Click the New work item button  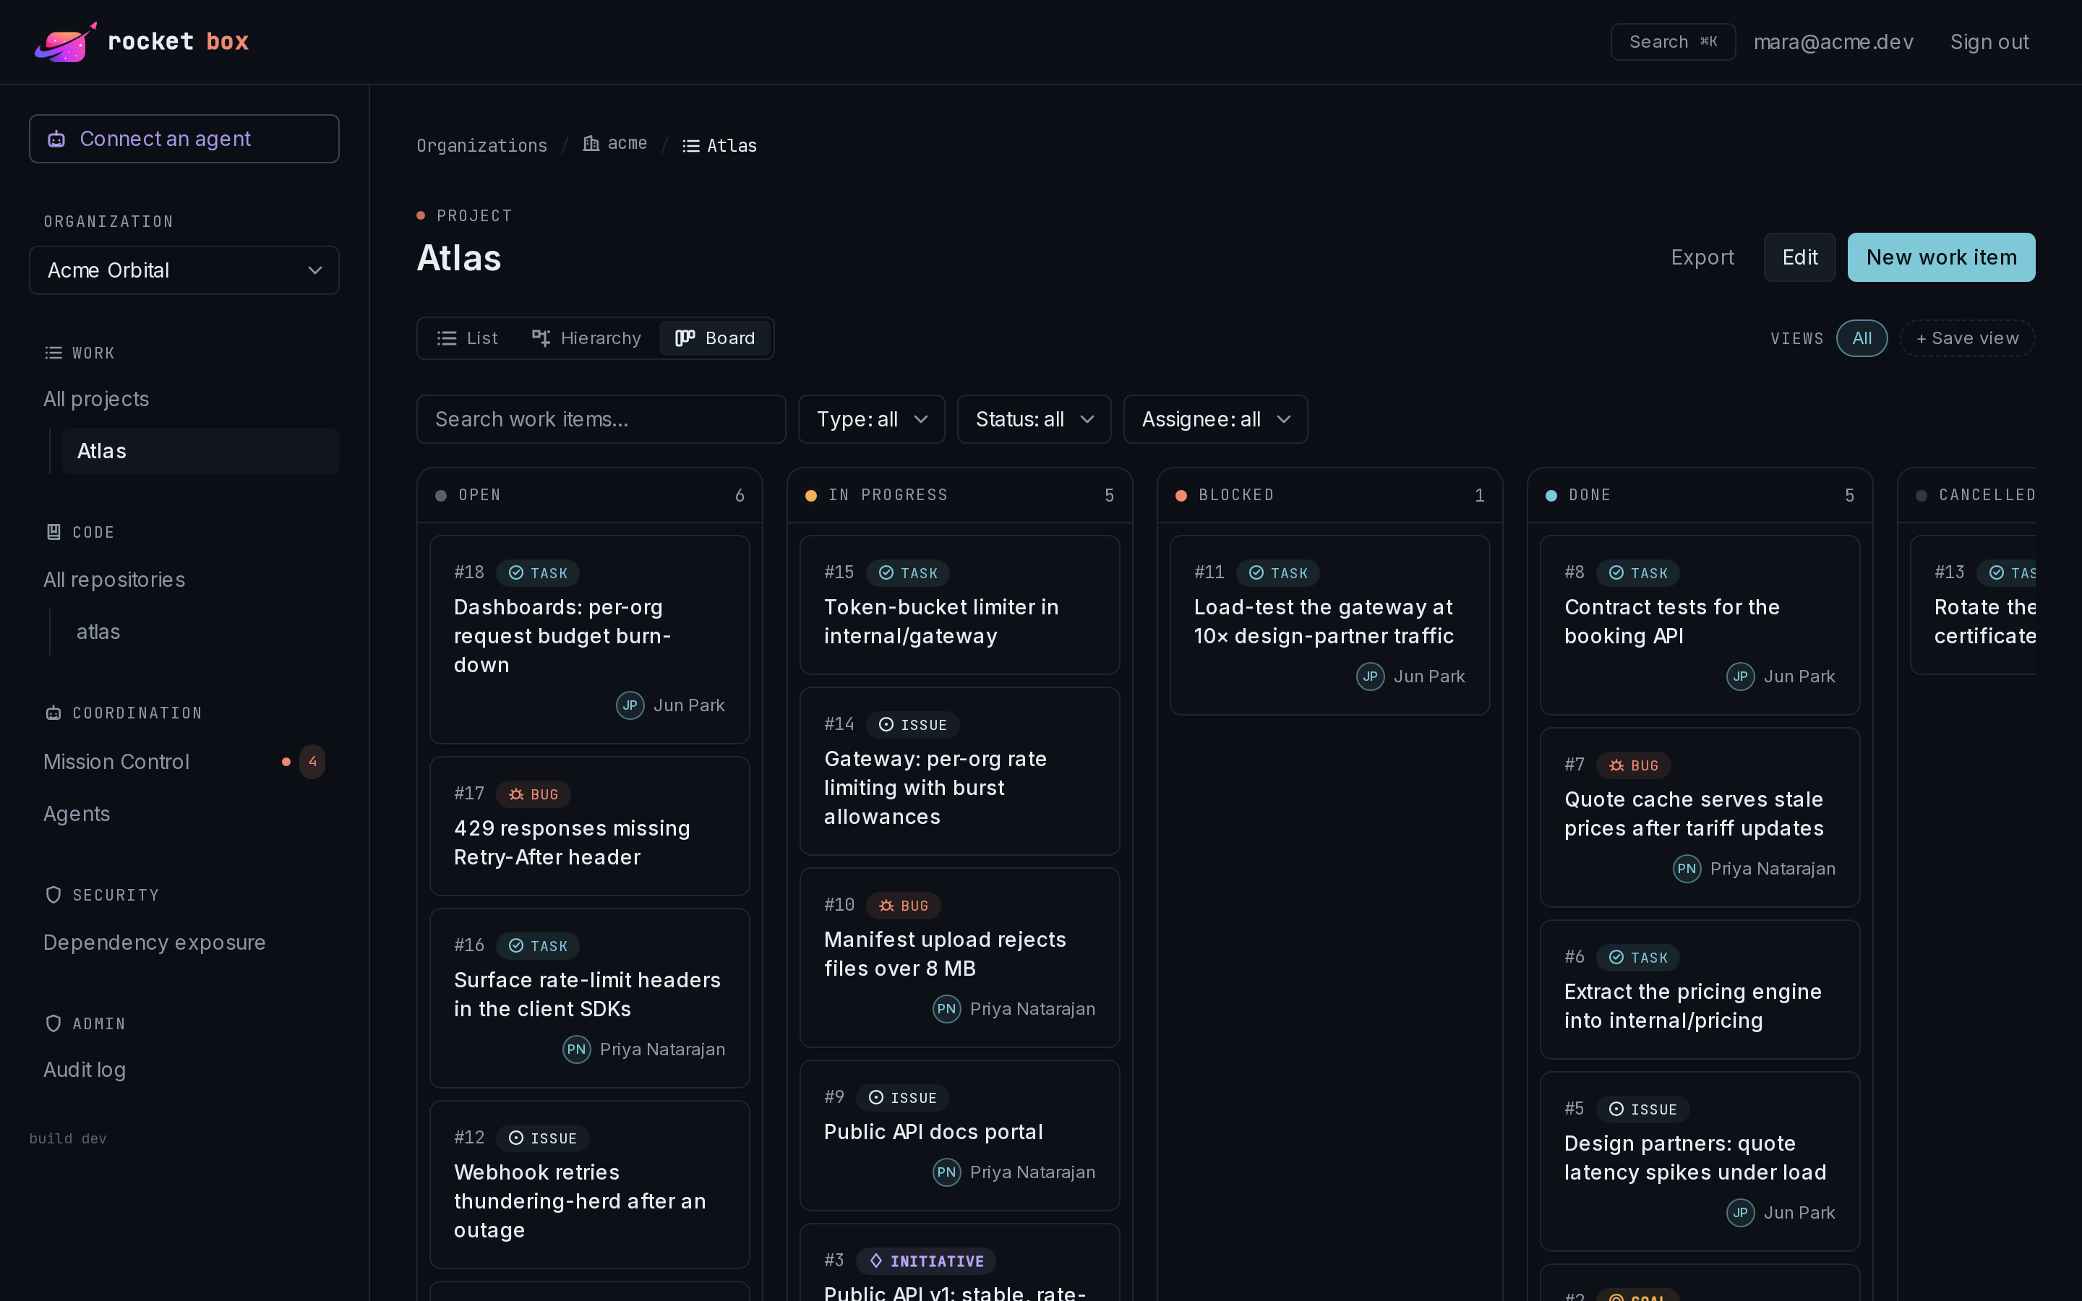click(1941, 257)
